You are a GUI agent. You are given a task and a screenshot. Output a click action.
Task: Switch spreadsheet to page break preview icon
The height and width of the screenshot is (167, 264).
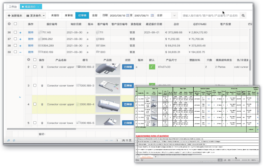(229, 160)
